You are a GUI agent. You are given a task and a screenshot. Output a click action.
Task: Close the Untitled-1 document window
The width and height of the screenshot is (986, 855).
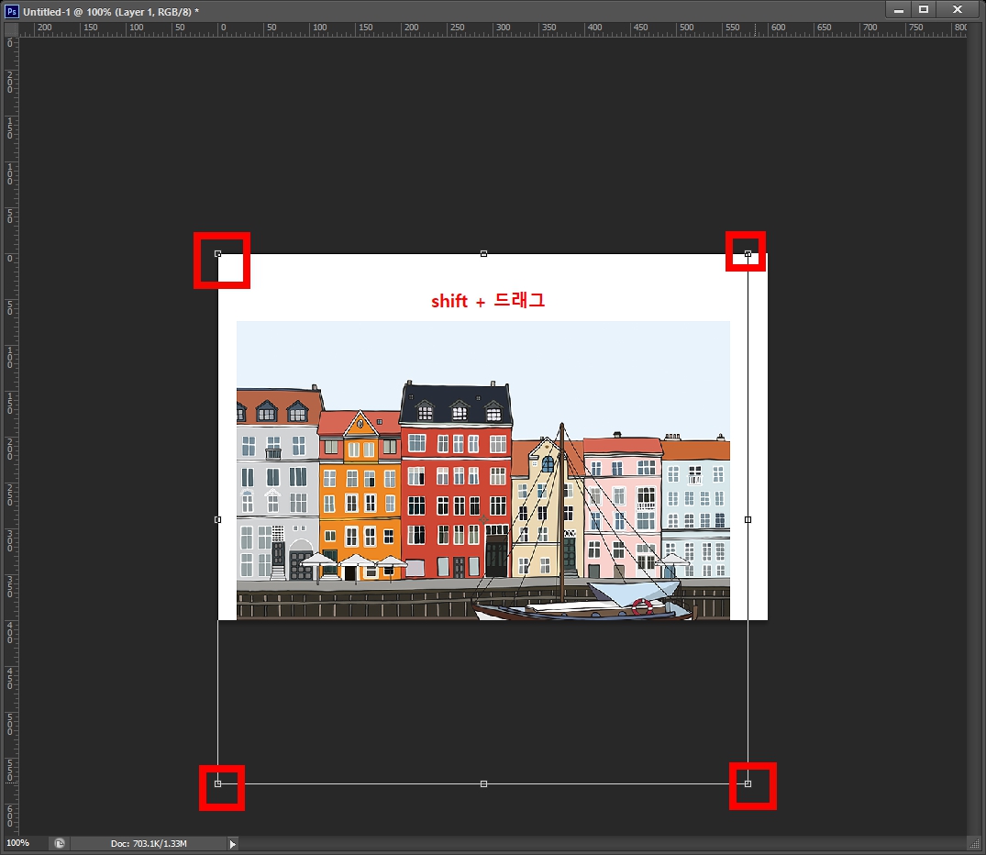pos(957,9)
